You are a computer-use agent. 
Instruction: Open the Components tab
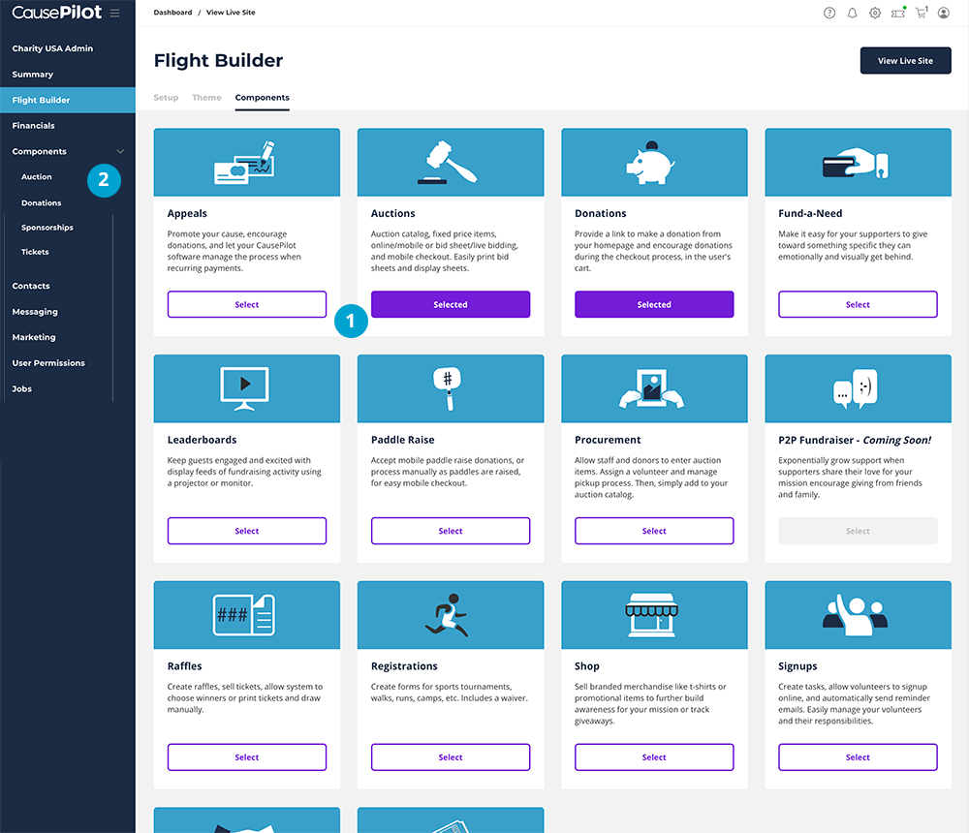262,98
